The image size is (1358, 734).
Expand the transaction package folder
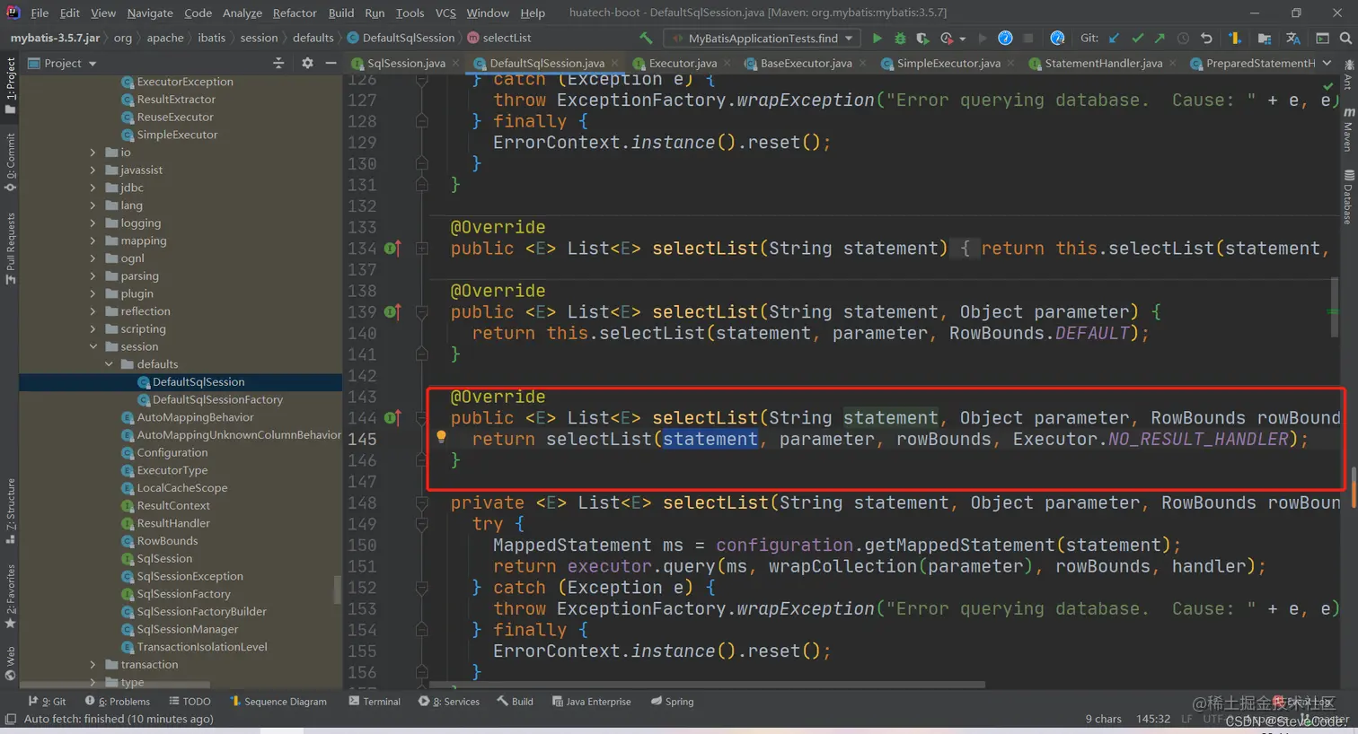[93, 665]
